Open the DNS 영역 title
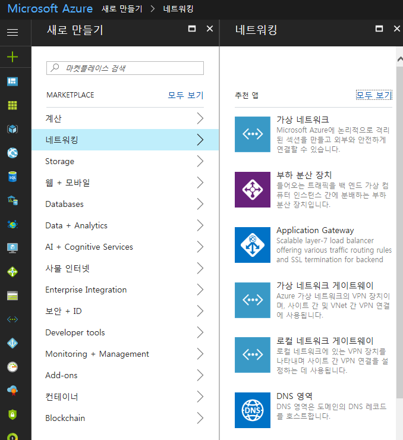Screen dimensions: 403x440 (x=294, y=396)
